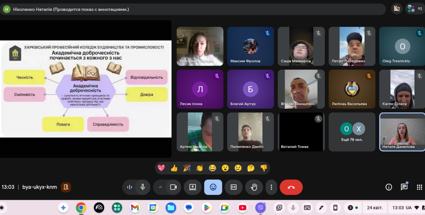Toggle the emoji reactions bar button
This screenshot has height=215, width=425.
coord(213,187)
